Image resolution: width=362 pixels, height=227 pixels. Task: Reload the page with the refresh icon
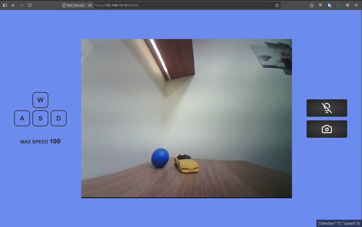pyautogui.click(x=30, y=5)
